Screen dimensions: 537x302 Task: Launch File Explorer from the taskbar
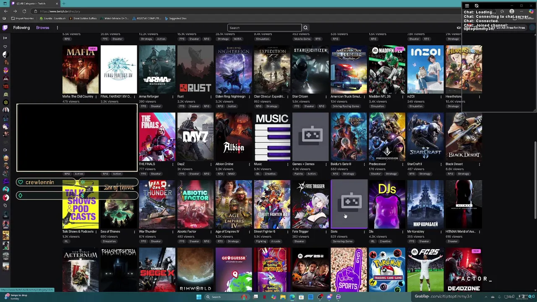click(x=283, y=297)
